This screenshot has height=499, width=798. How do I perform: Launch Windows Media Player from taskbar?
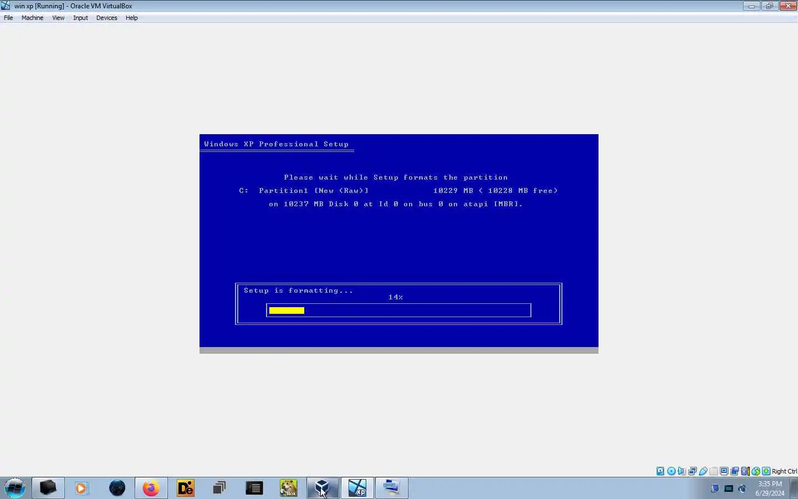(82, 488)
